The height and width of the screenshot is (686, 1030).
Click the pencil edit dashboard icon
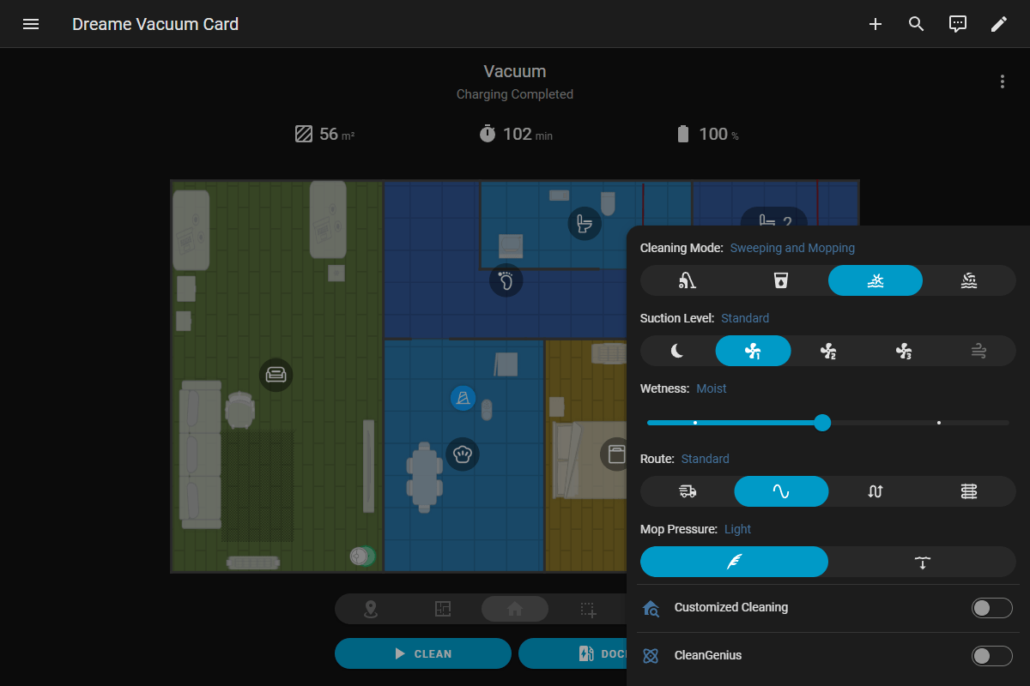(999, 24)
